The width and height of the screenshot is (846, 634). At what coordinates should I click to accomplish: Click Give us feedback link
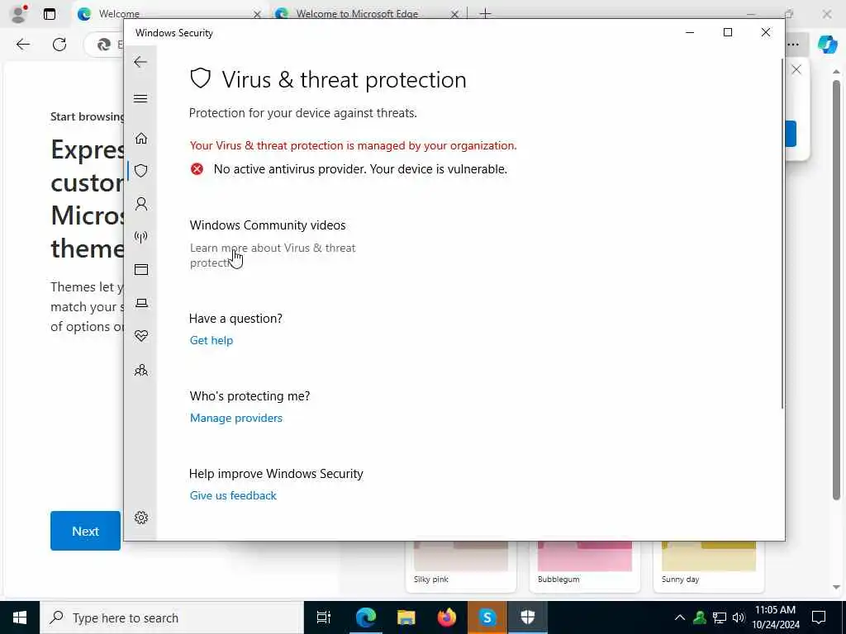[x=233, y=495]
